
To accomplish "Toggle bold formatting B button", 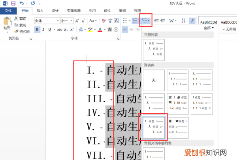I will [x=37, y=29].
